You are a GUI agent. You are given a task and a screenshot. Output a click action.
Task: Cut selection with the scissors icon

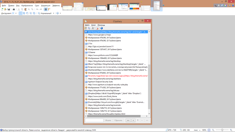point(19,9)
